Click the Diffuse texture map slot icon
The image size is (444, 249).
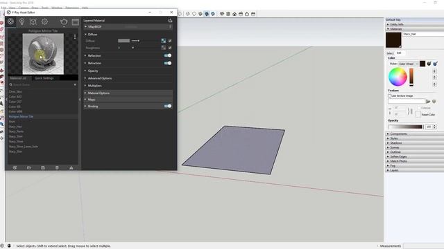(164, 41)
